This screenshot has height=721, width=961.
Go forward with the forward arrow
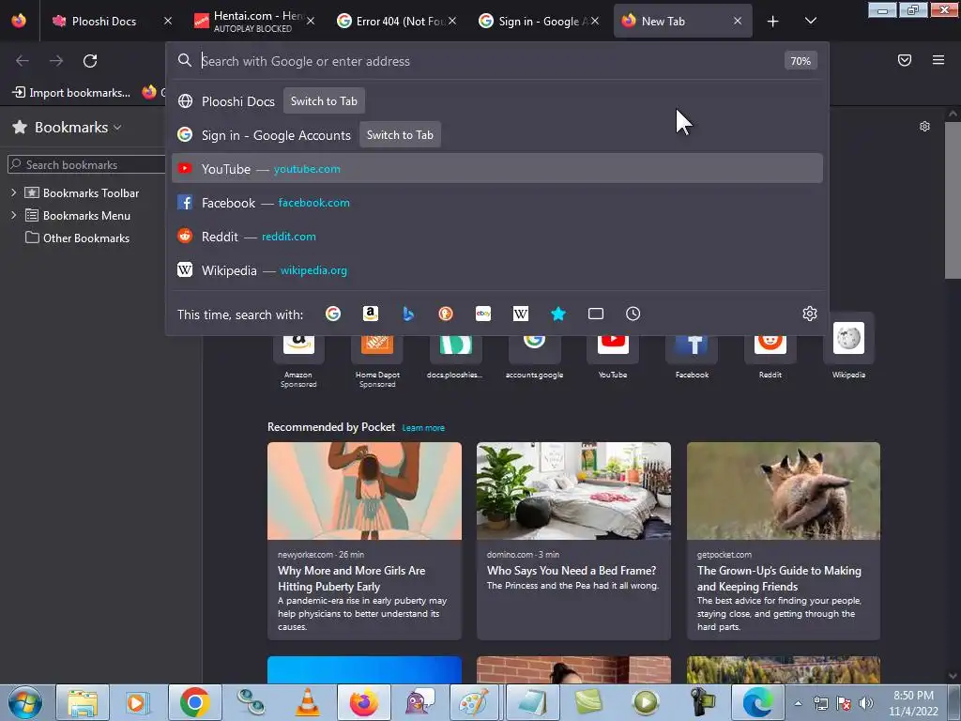[56, 61]
